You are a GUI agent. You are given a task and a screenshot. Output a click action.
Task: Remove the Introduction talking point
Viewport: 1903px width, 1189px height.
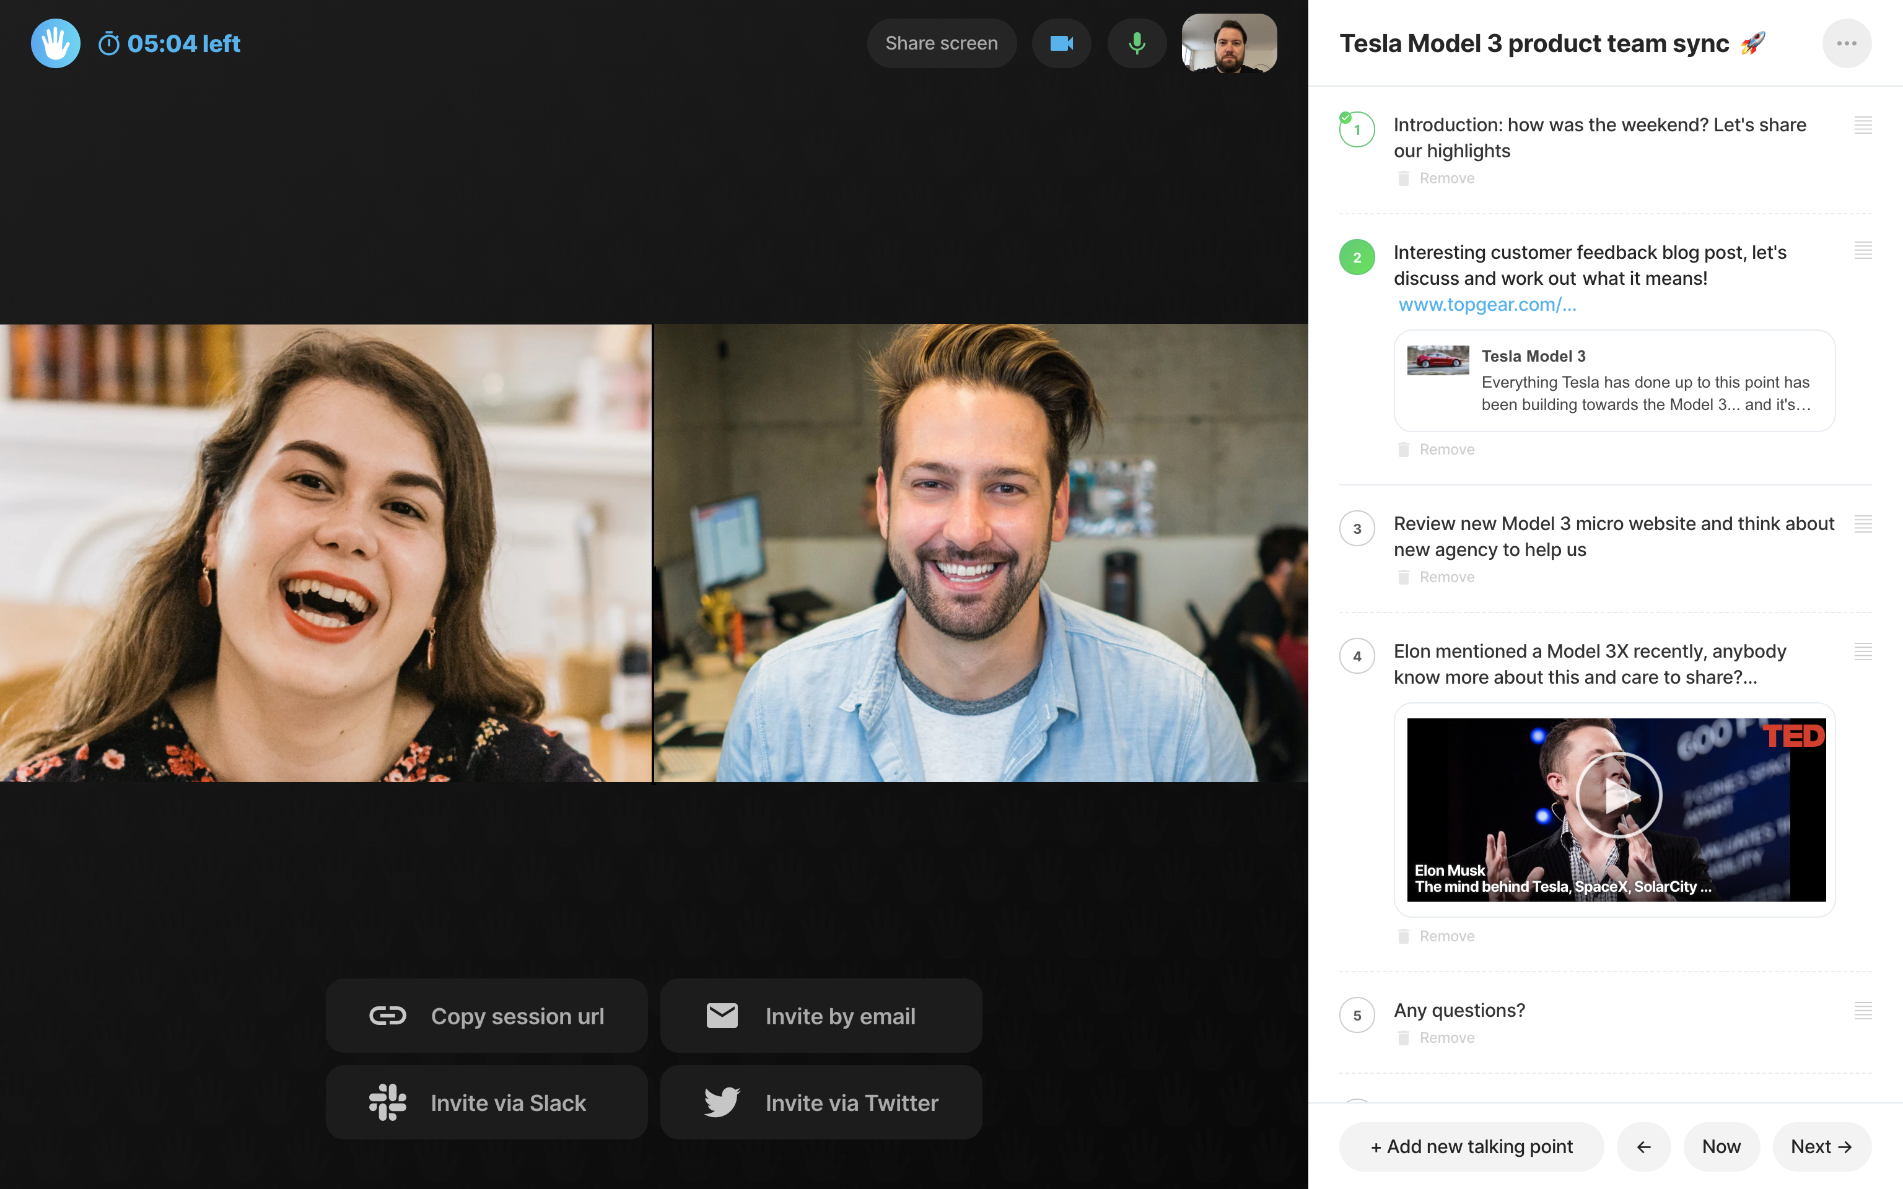1436,178
